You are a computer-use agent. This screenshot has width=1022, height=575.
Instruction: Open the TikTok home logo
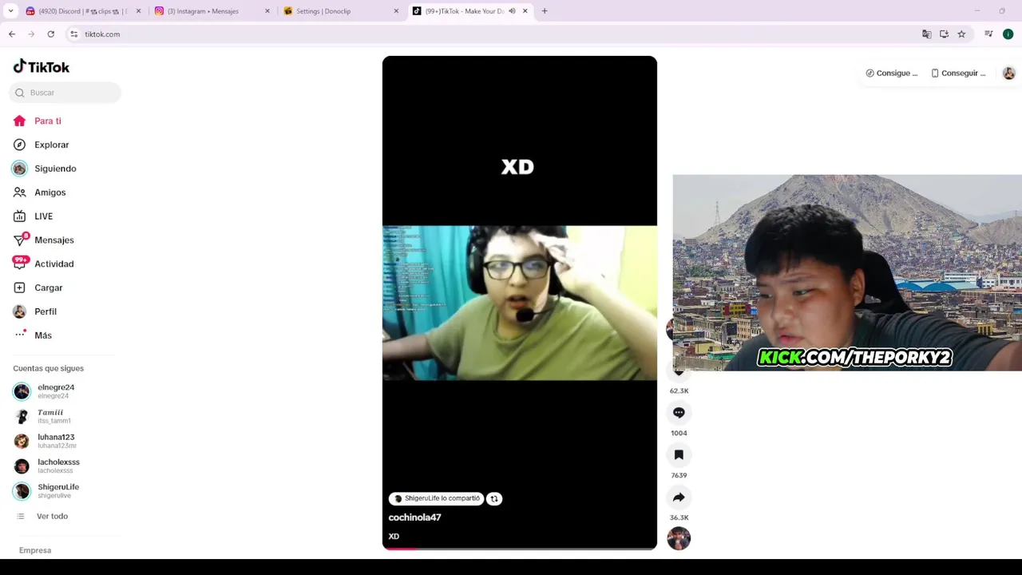42,67
